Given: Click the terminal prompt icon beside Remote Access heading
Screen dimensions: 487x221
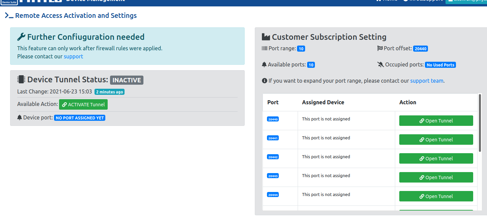Looking at the screenshot, I should pyautogui.click(x=9, y=16).
